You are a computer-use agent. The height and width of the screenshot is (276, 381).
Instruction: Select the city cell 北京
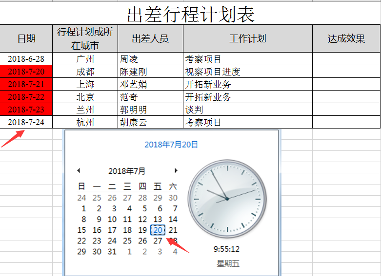click(85, 97)
